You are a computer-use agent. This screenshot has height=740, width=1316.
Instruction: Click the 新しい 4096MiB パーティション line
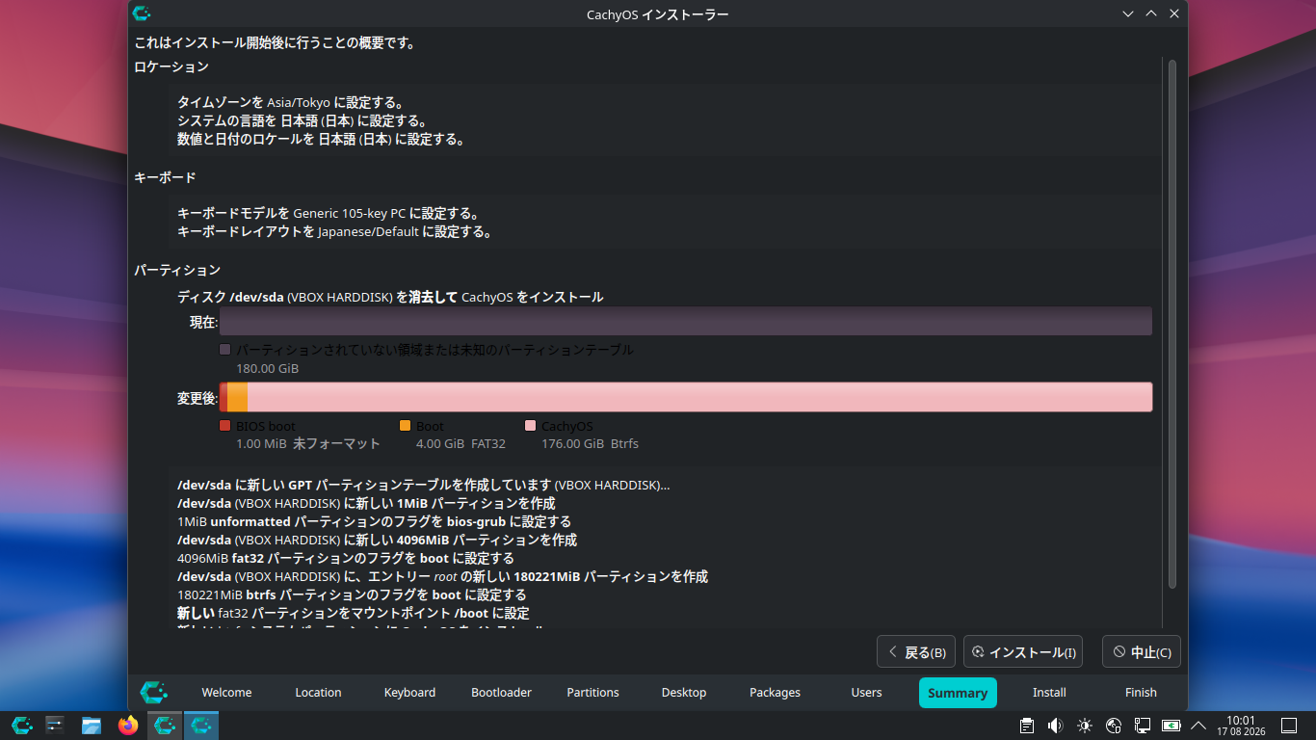[x=378, y=540]
